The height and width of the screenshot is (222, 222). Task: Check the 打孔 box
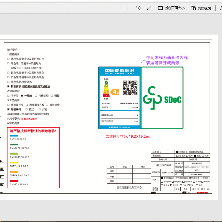coord(40,109)
